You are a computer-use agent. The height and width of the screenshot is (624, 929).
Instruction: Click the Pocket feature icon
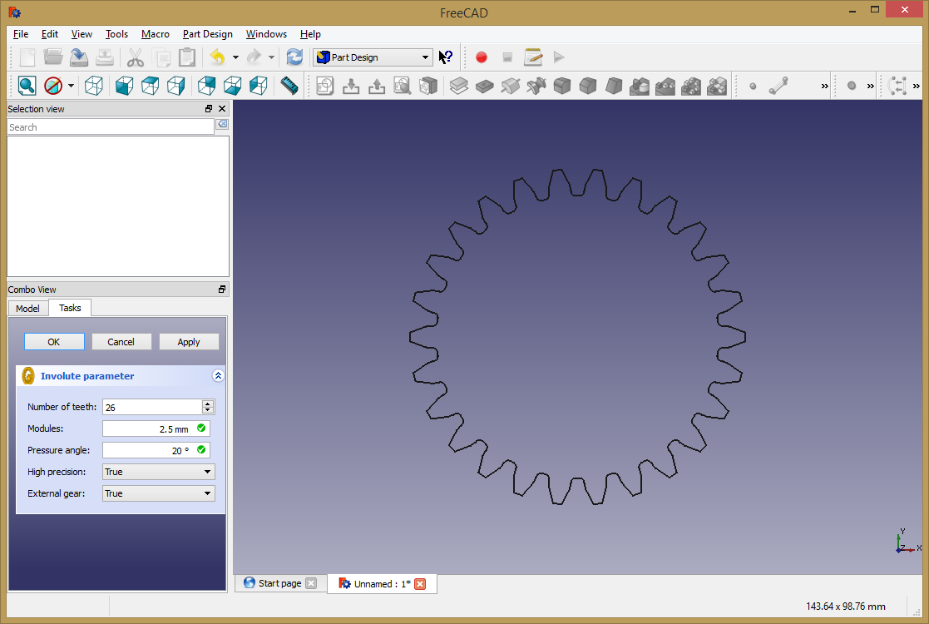pyautogui.click(x=485, y=86)
